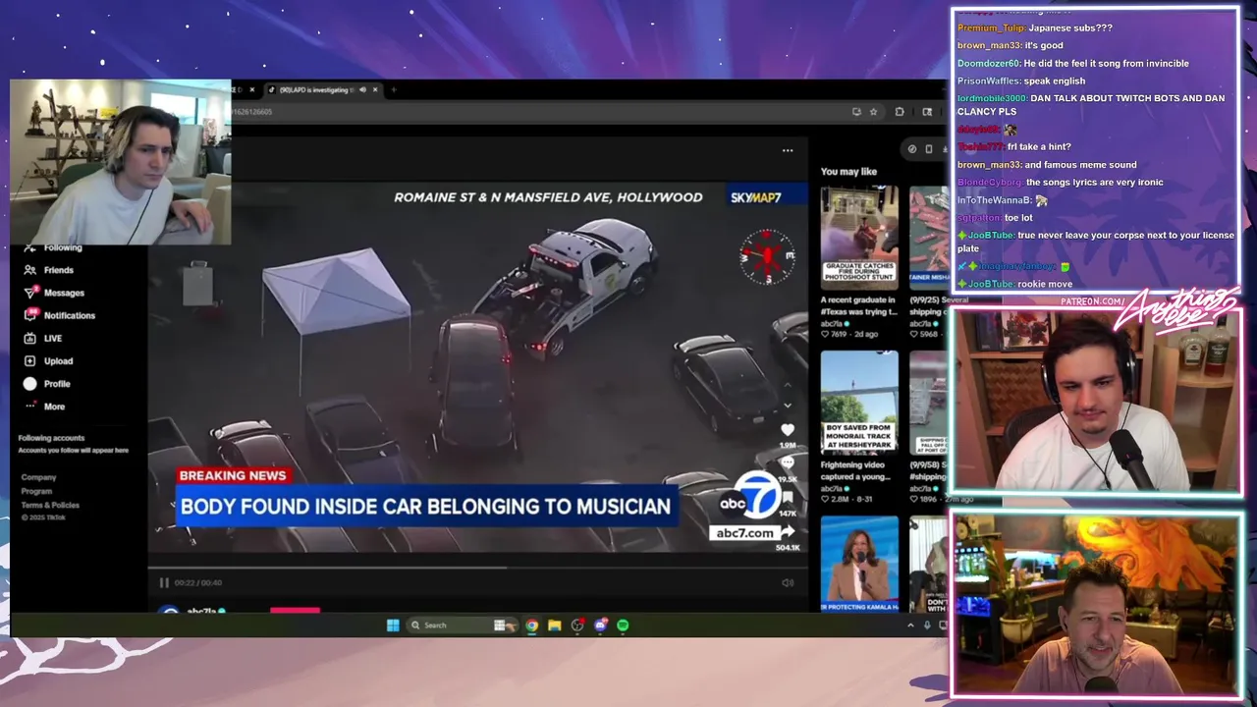1257x707 pixels.
Task: Close the LAPD is investigating browser tab
Action: 375,89
